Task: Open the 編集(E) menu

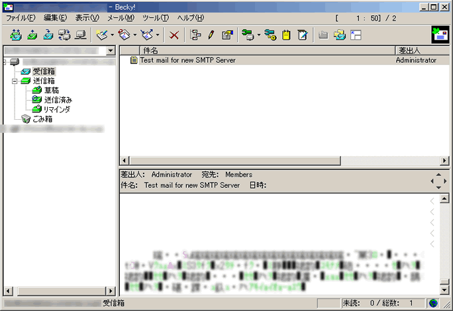Action: coord(55,18)
